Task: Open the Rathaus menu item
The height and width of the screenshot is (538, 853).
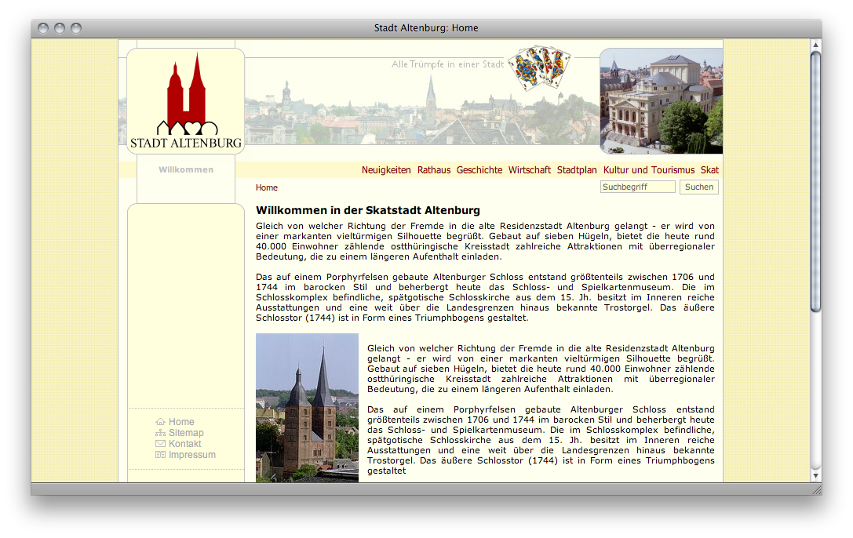Action: pos(434,170)
